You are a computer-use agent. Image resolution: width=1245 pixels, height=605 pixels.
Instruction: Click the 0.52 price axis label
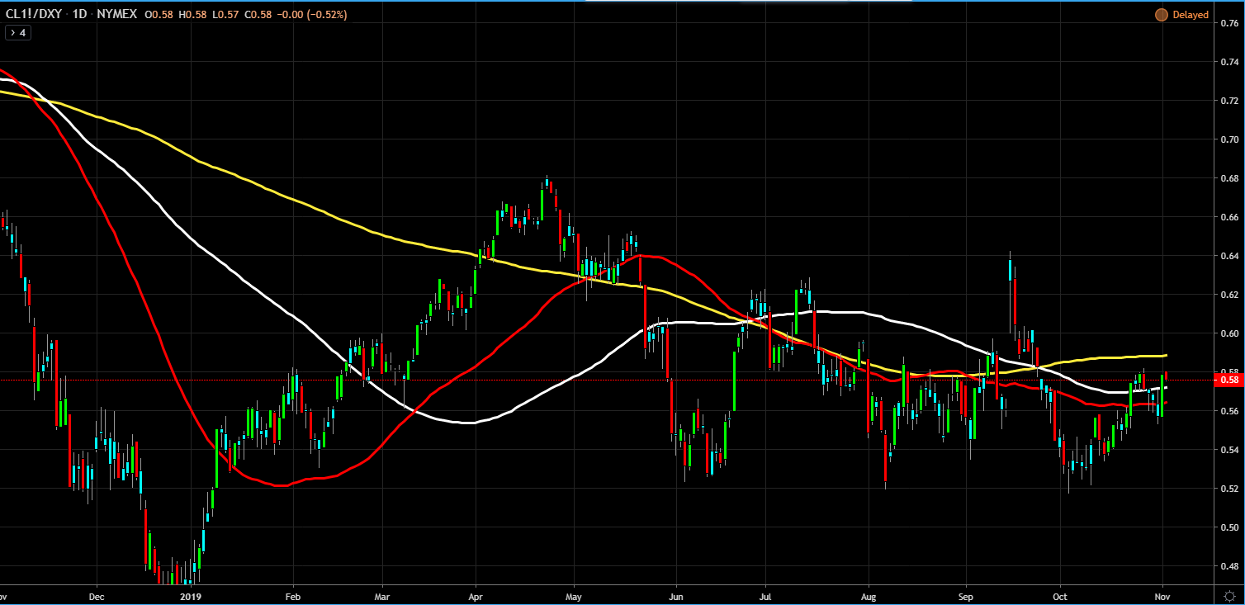tap(1228, 489)
